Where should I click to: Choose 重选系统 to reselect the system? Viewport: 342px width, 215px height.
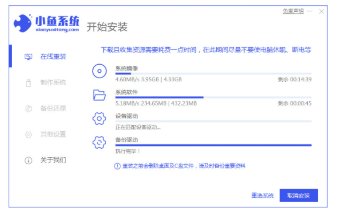[262, 196]
